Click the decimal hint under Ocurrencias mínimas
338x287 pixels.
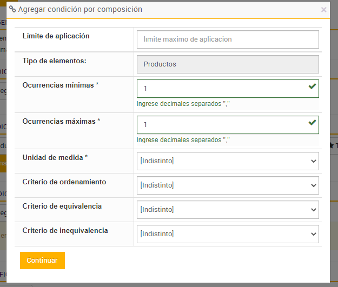pos(183,104)
